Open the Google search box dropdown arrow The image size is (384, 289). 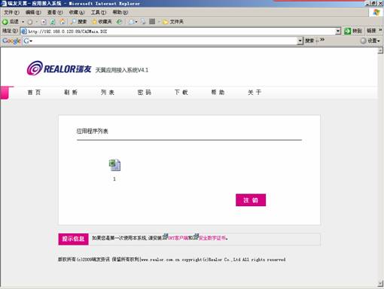tap(300, 41)
